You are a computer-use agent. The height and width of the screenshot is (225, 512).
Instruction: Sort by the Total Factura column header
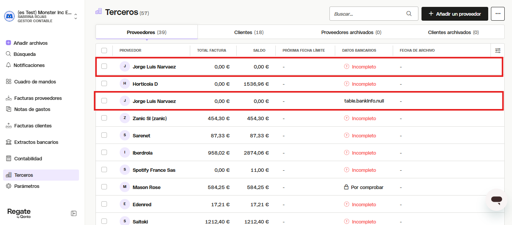(211, 51)
